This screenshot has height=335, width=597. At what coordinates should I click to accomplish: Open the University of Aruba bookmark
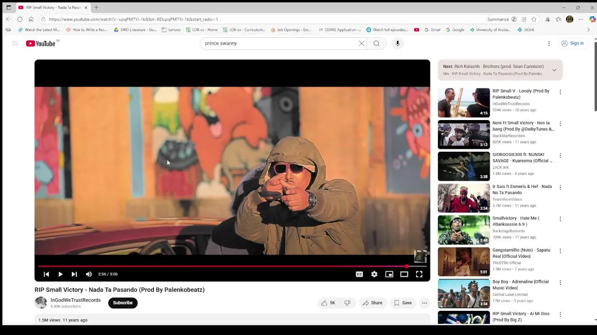[x=490, y=30]
